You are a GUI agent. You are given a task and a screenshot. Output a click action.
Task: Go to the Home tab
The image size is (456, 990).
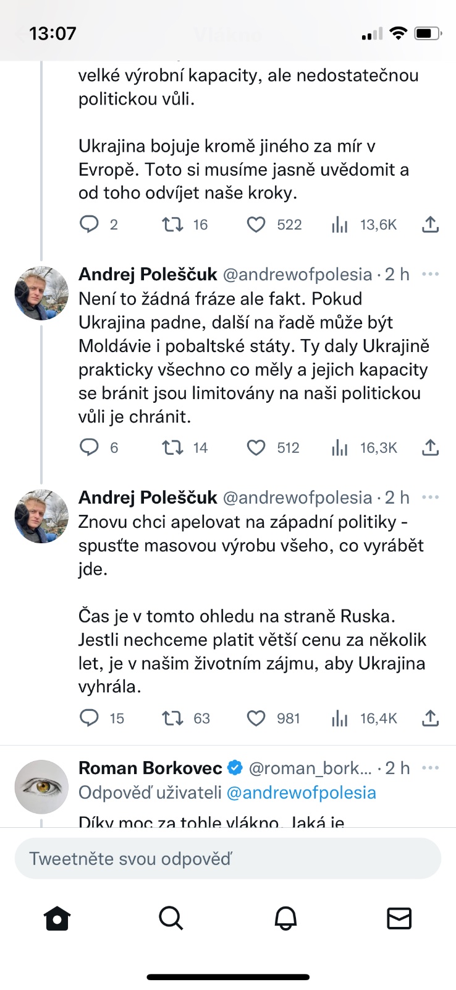click(57, 918)
